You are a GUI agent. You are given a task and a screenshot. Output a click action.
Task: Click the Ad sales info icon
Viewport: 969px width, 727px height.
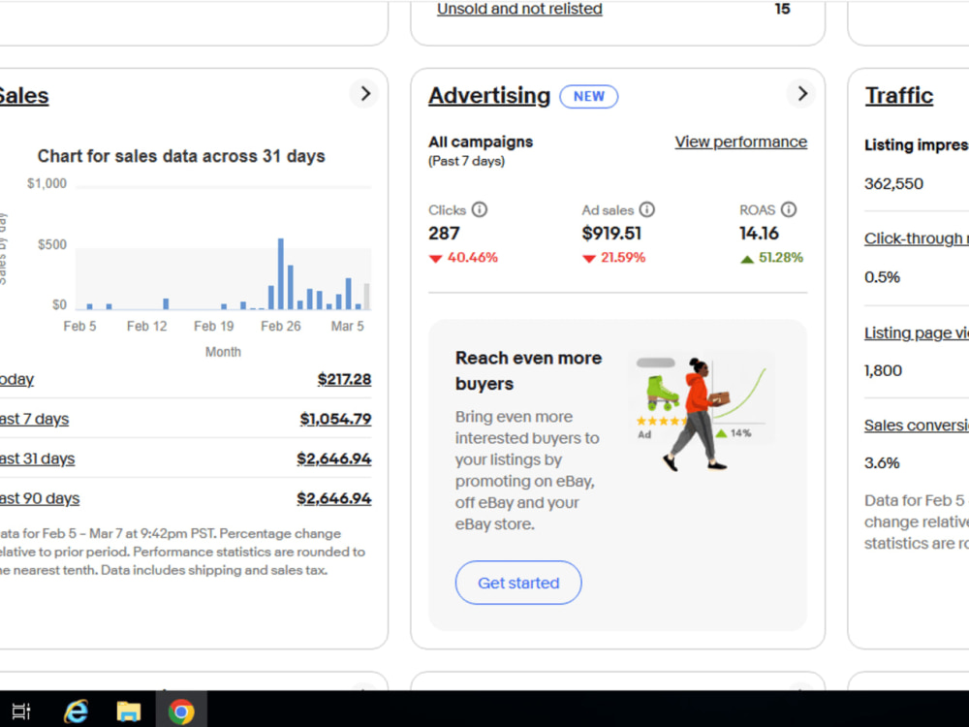(x=646, y=209)
